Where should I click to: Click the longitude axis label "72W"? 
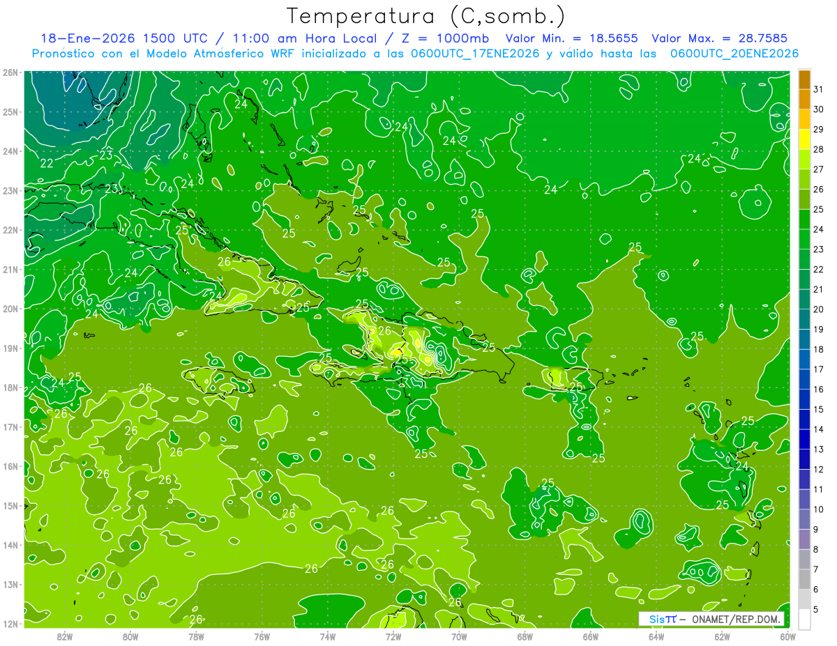click(393, 636)
